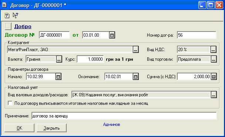Activate the context help cursor icon
This screenshot has height=137, width=225.
[15, 15]
